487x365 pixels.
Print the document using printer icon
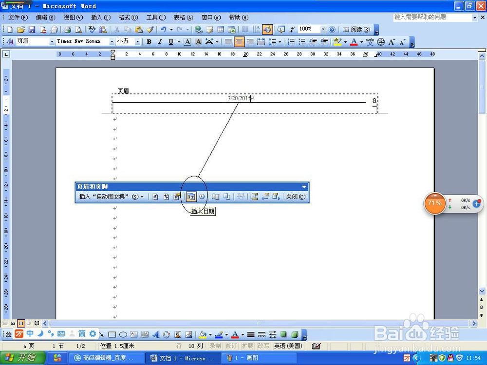67,30
